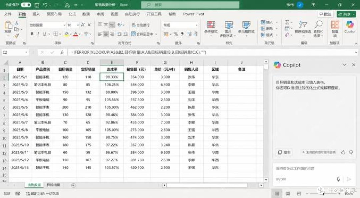Screen dimensions: 360x198
Task: Click the Comments button
Action: [x=325, y=14]
